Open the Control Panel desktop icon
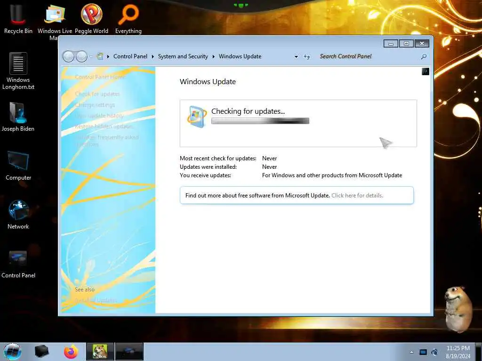This screenshot has width=482, height=361. click(18, 263)
